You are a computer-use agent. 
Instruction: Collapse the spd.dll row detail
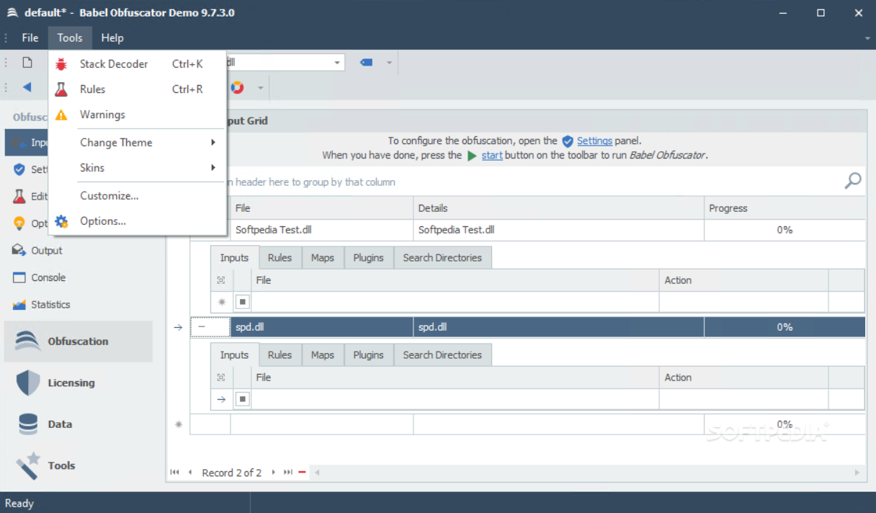[x=202, y=327]
